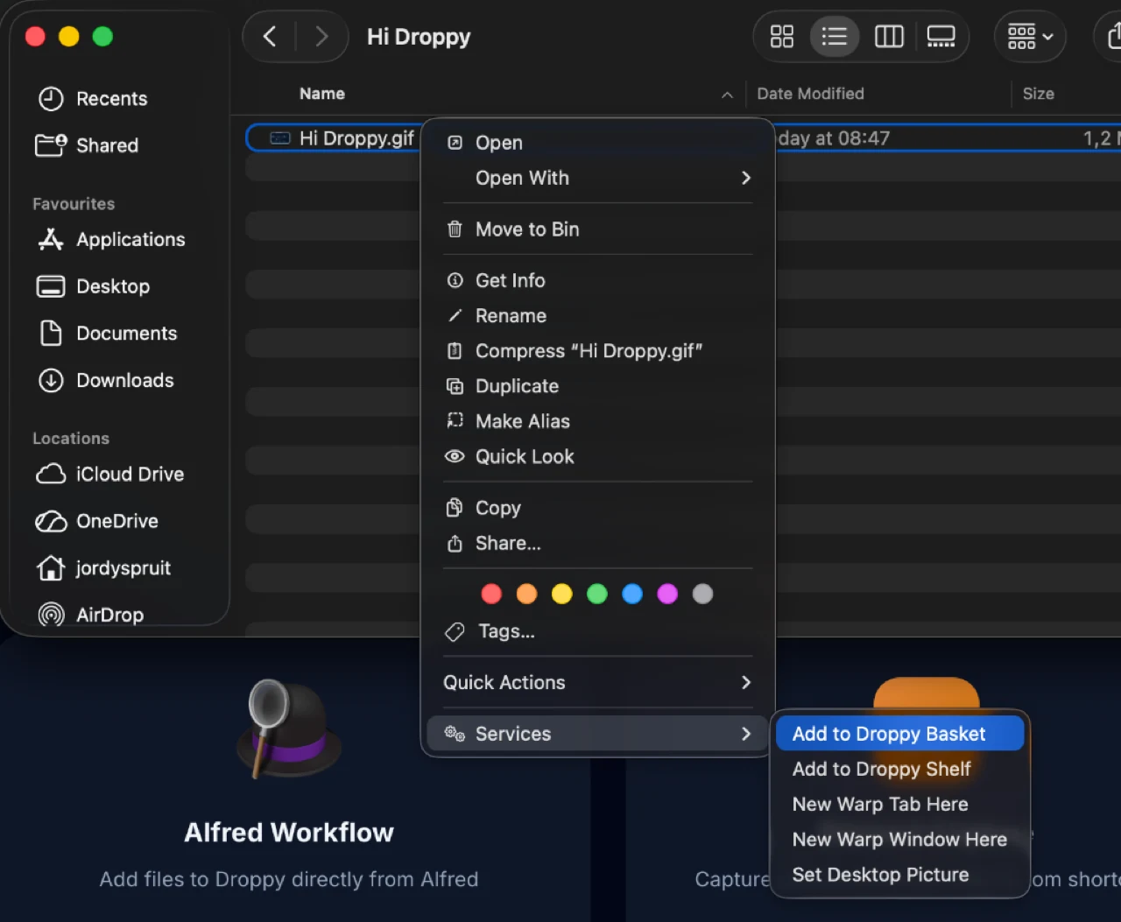This screenshot has width=1121, height=922.
Task: Apply the blue tag color
Action: [632, 595]
